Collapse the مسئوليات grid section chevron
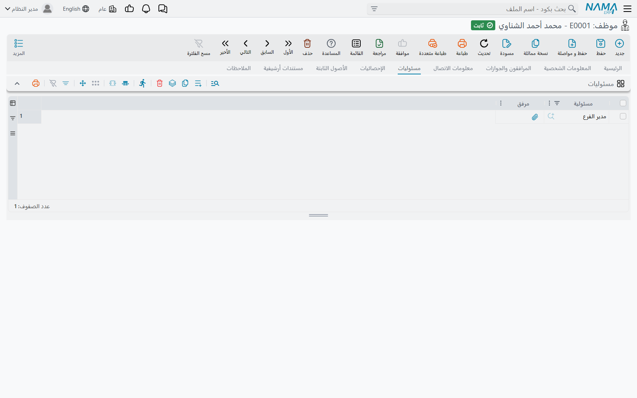 (17, 83)
